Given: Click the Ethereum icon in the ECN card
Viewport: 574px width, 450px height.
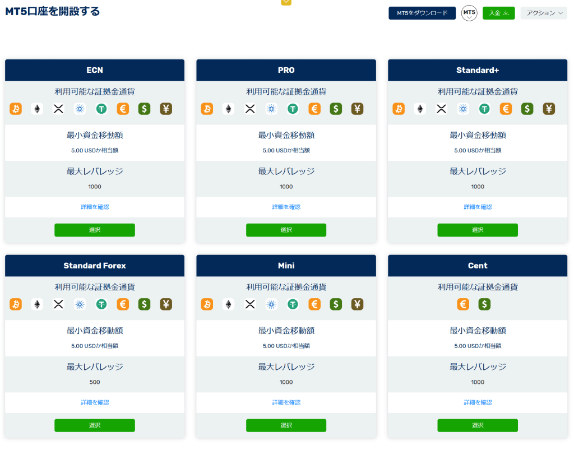Looking at the screenshot, I should 37,109.
